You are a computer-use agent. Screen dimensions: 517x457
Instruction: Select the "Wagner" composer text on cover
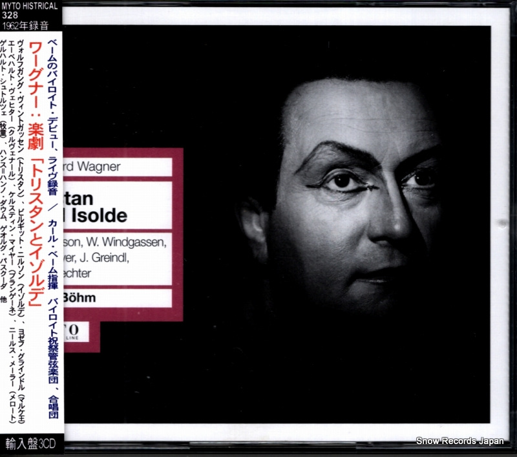(99, 167)
